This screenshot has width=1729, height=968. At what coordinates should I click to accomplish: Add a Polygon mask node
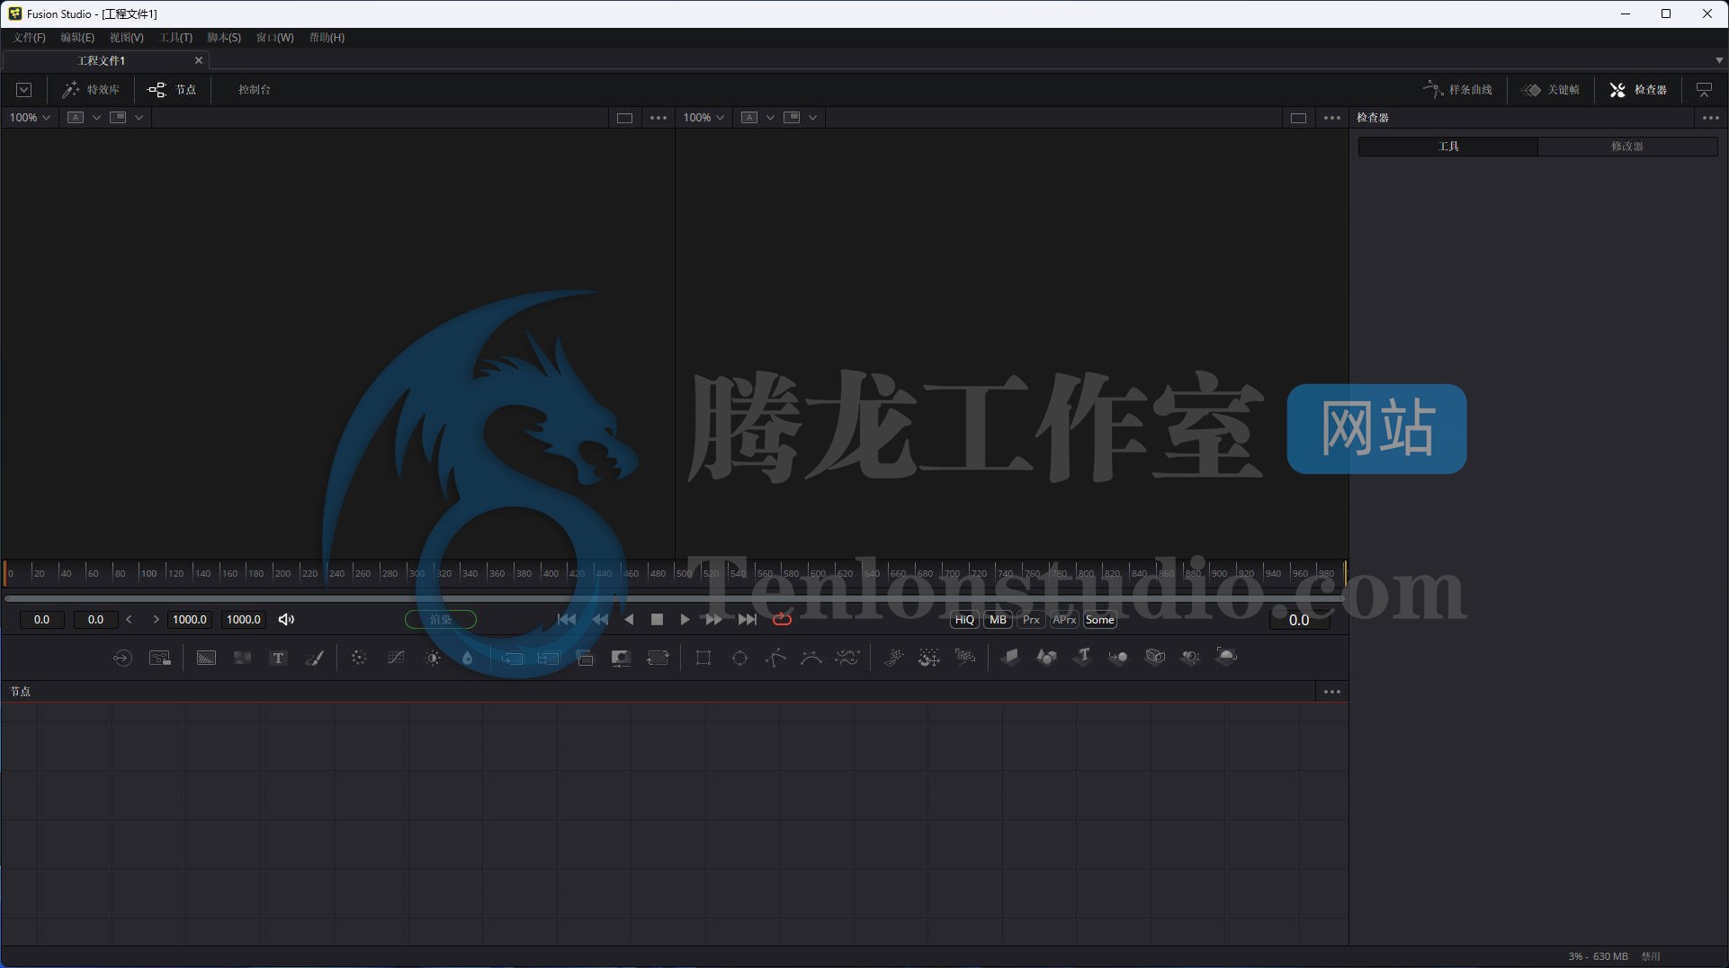point(775,658)
